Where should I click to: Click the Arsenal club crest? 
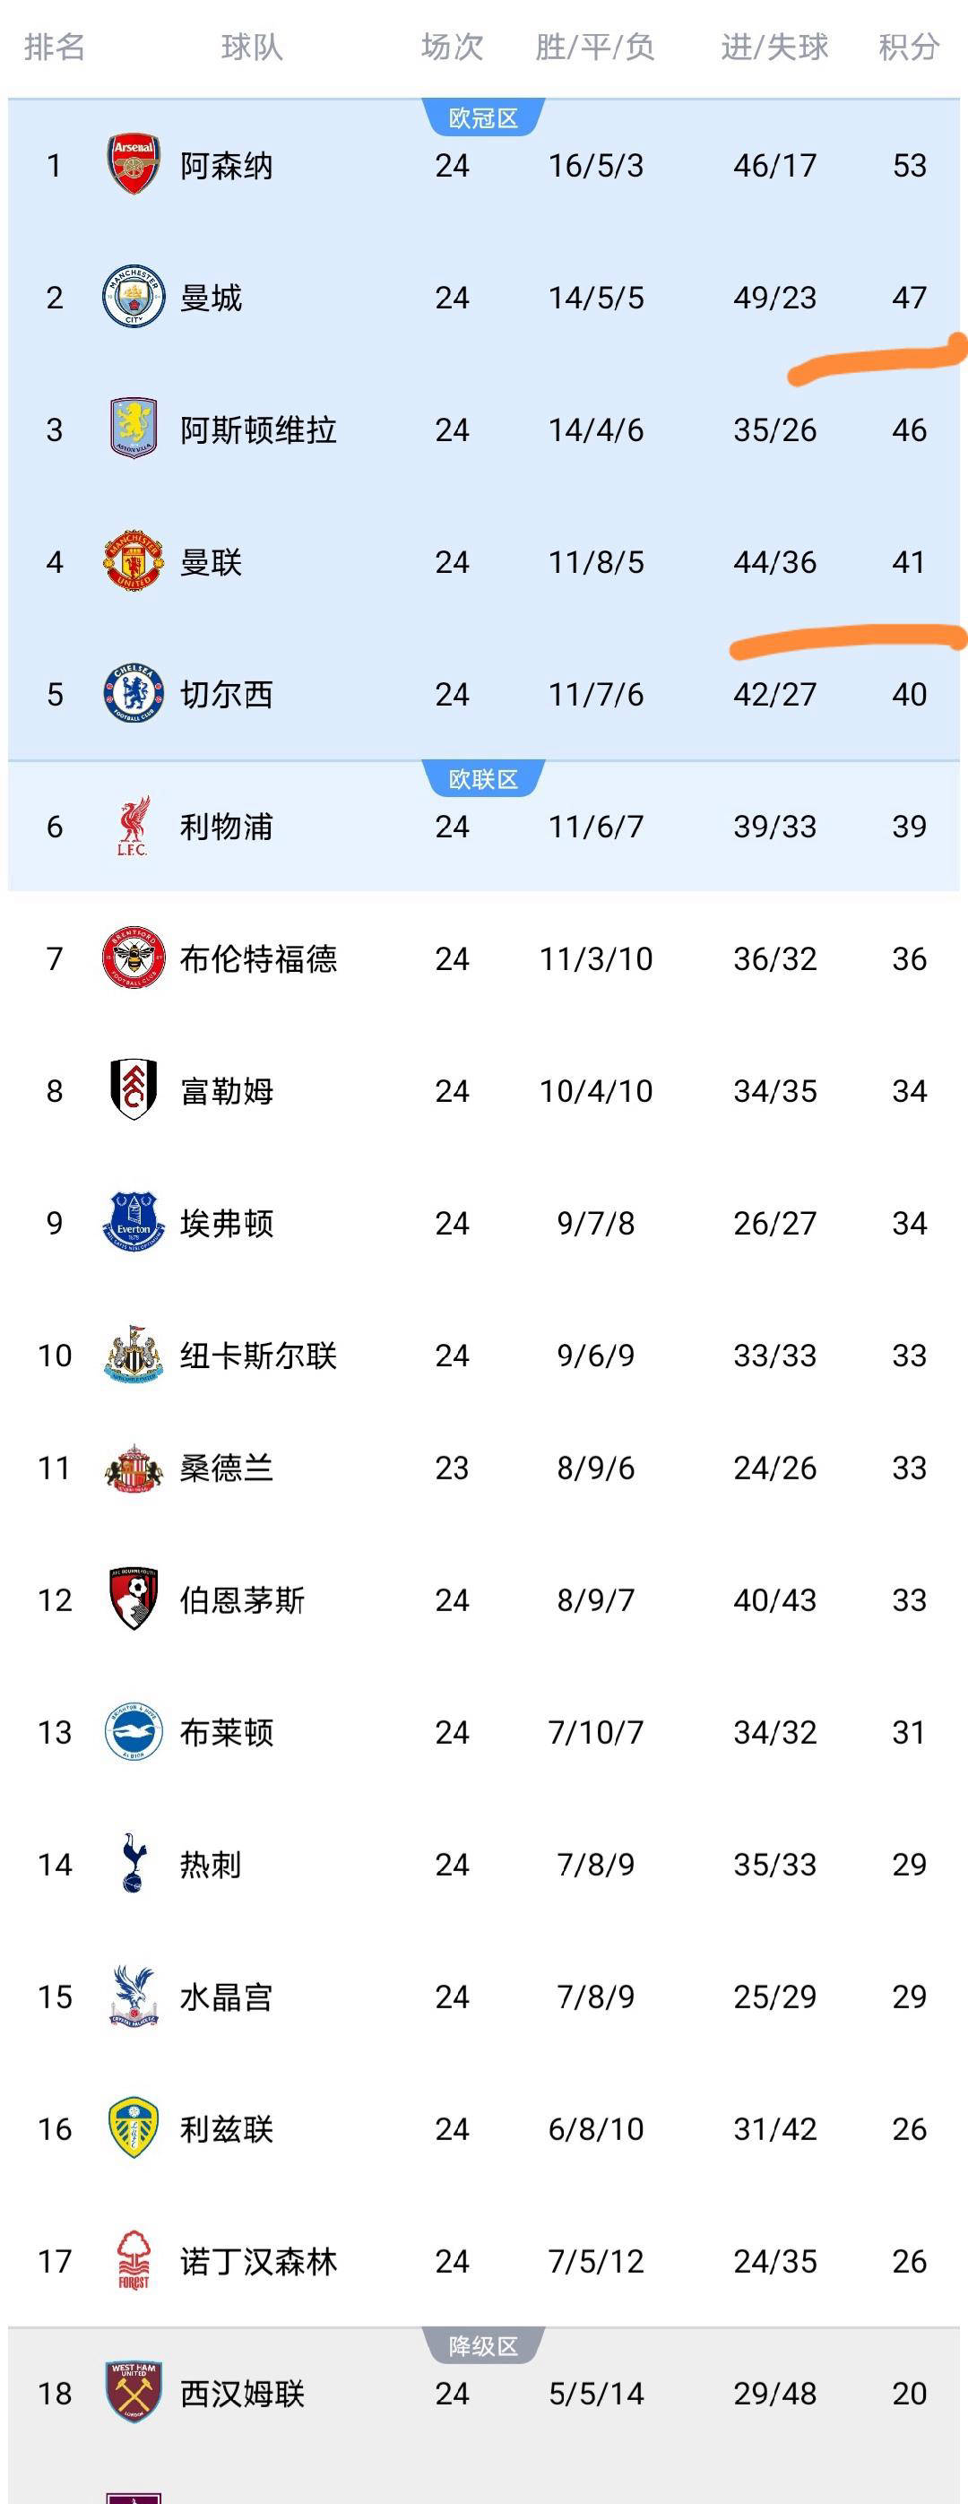pyautogui.click(x=134, y=164)
